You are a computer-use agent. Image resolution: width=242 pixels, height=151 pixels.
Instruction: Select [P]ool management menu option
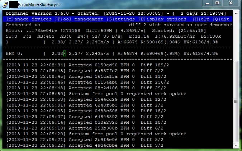[x=79, y=19]
